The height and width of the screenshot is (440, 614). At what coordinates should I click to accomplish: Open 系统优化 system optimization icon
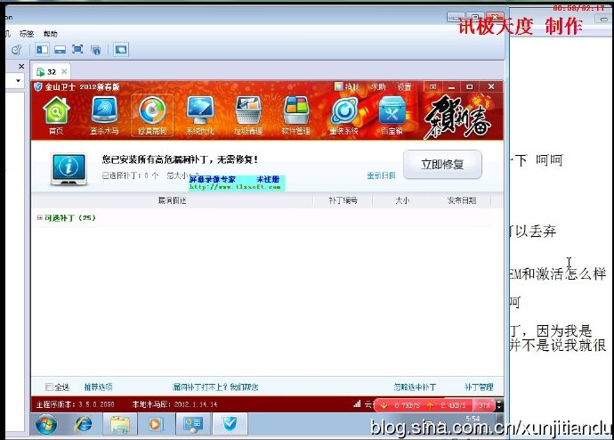pos(200,115)
